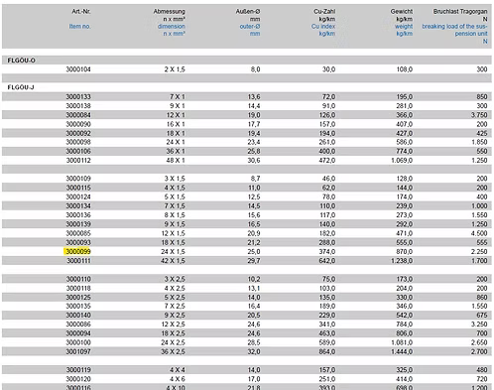This screenshot has width=494, height=390.
Task: Select item number 3000120
Action: click(x=78, y=379)
